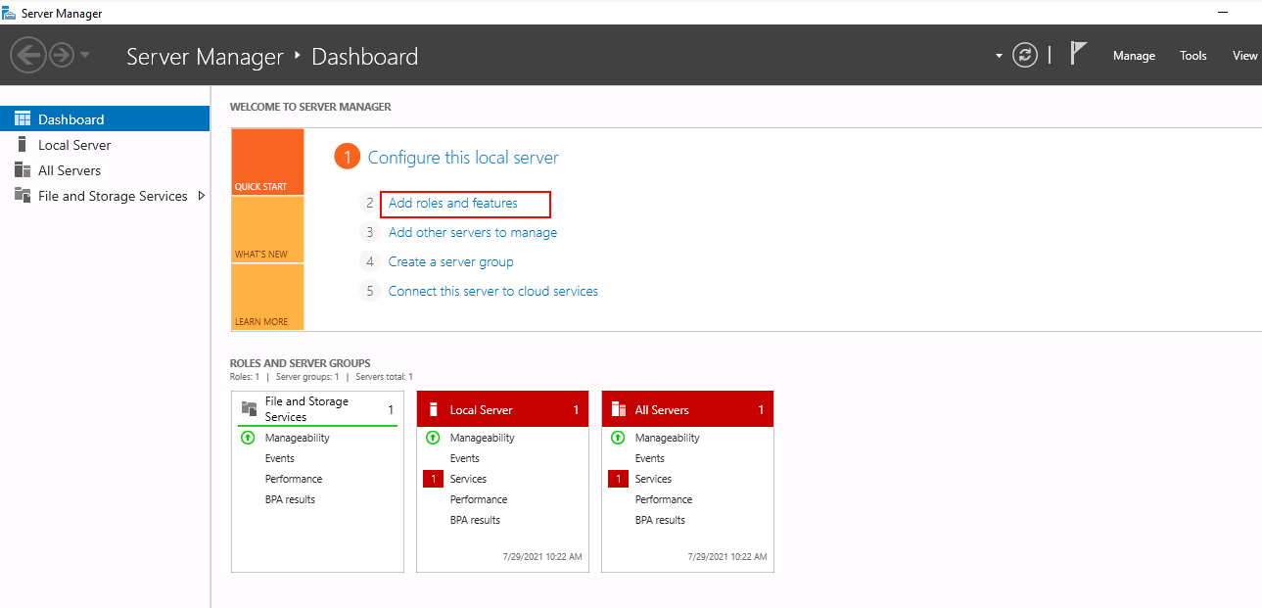Click Events in All Servers tile
Image resolution: width=1262 pixels, height=608 pixels.
[x=650, y=458]
